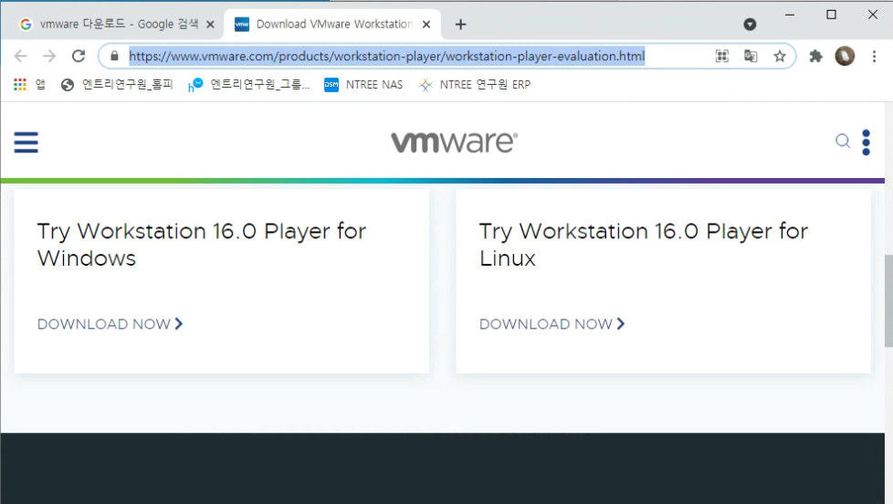Select the Download VMware Workstation tab

click(x=334, y=24)
